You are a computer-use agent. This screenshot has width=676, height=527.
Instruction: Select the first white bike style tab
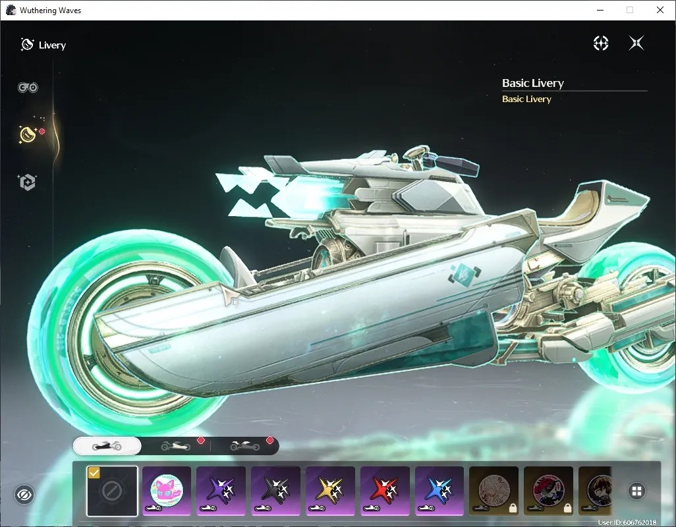click(x=107, y=446)
